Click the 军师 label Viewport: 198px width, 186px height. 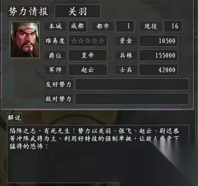click(x=55, y=70)
